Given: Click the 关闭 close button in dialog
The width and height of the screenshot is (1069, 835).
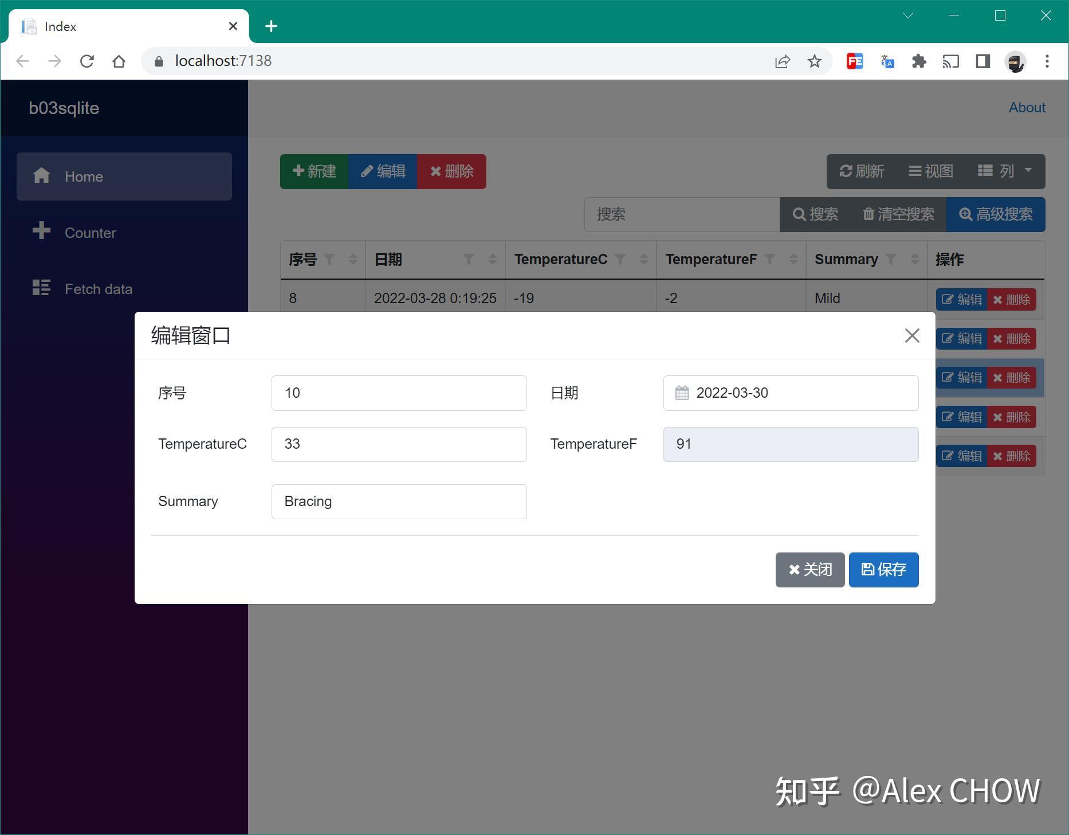Looking at the screenshot, I should (x=809, y=569).
